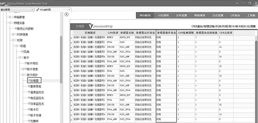258x123 pixels.
Task: Sort by the 处理器操作状态 column header
Action: [x=166, y=33]
